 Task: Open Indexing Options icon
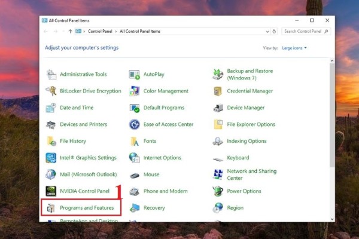(x=218, y=142)
